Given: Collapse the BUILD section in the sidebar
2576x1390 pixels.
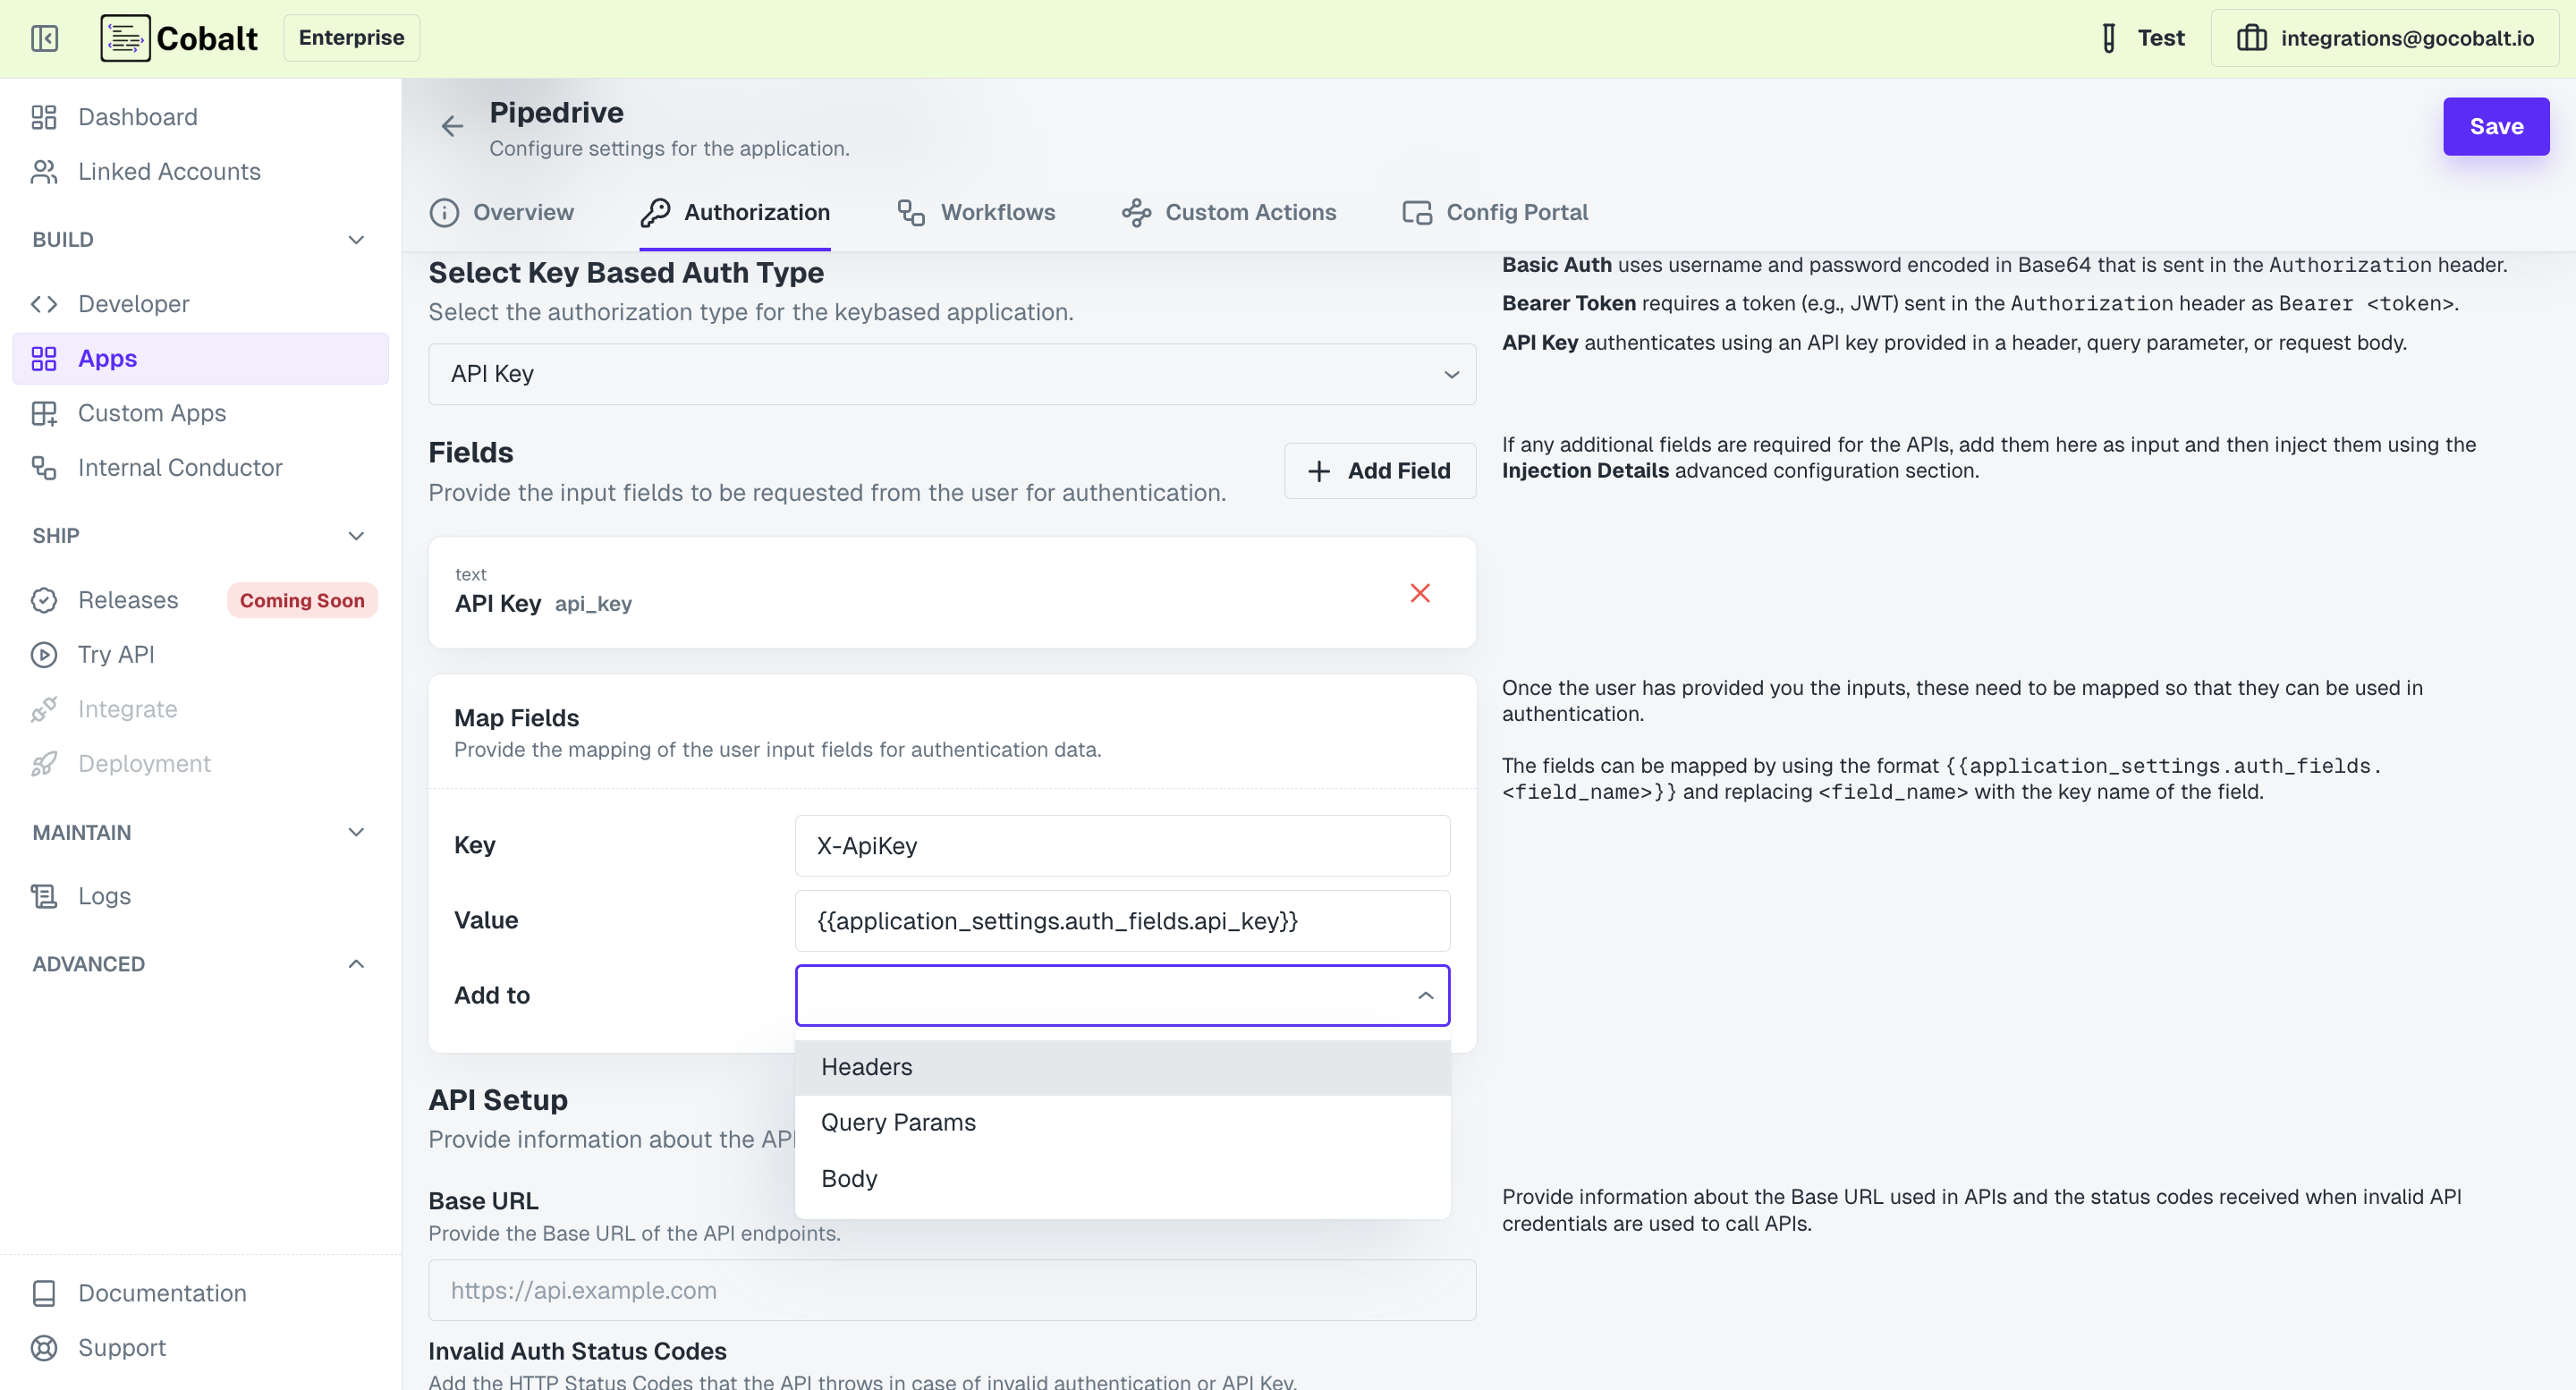Looking at the screenshot, I should (x=356, y=239).
